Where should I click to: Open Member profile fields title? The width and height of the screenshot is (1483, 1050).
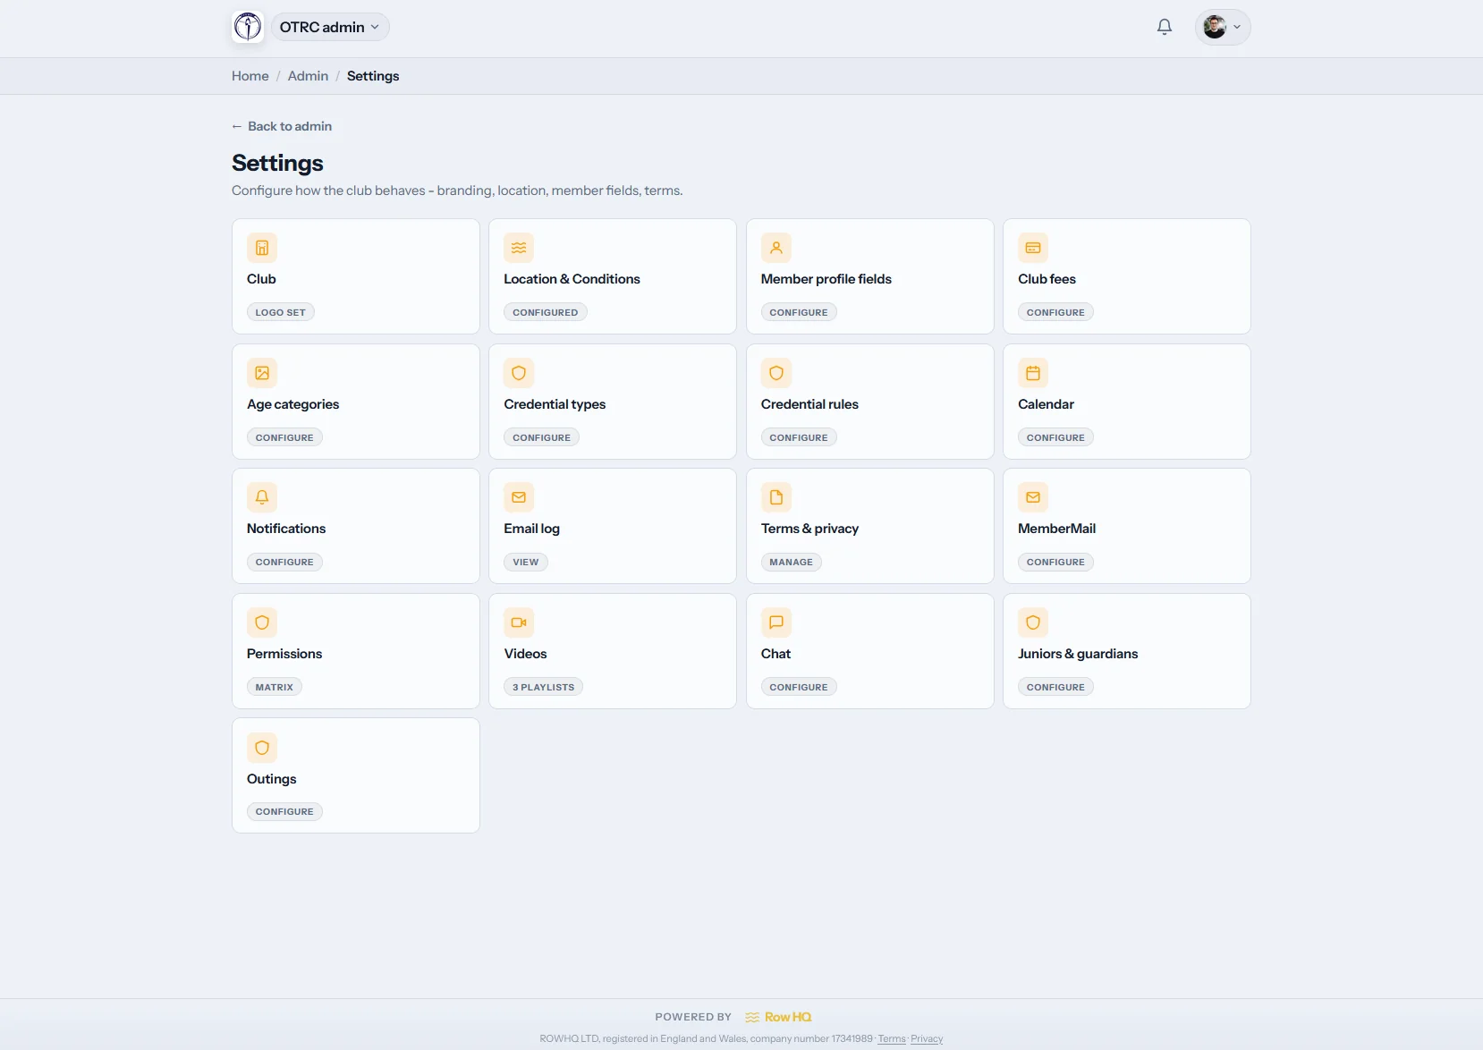[x=826, y=279]
